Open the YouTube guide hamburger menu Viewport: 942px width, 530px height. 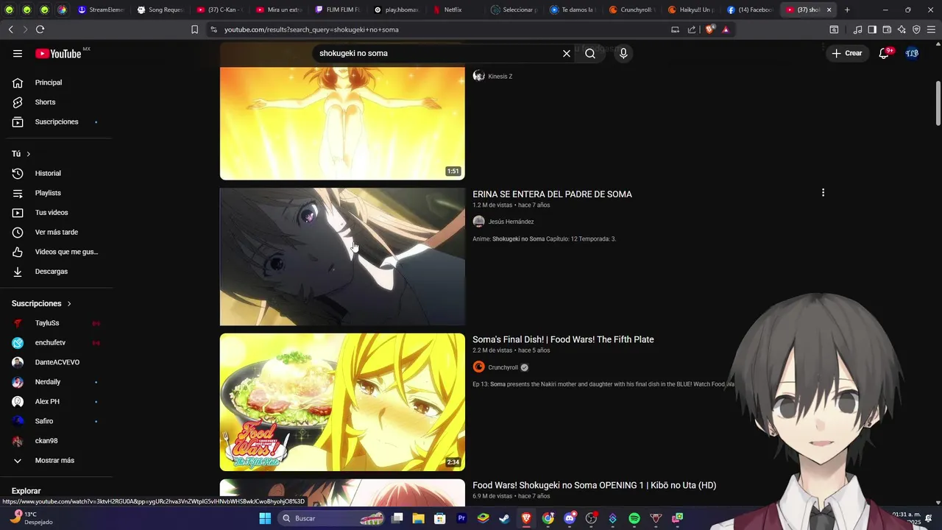[18, 53]
